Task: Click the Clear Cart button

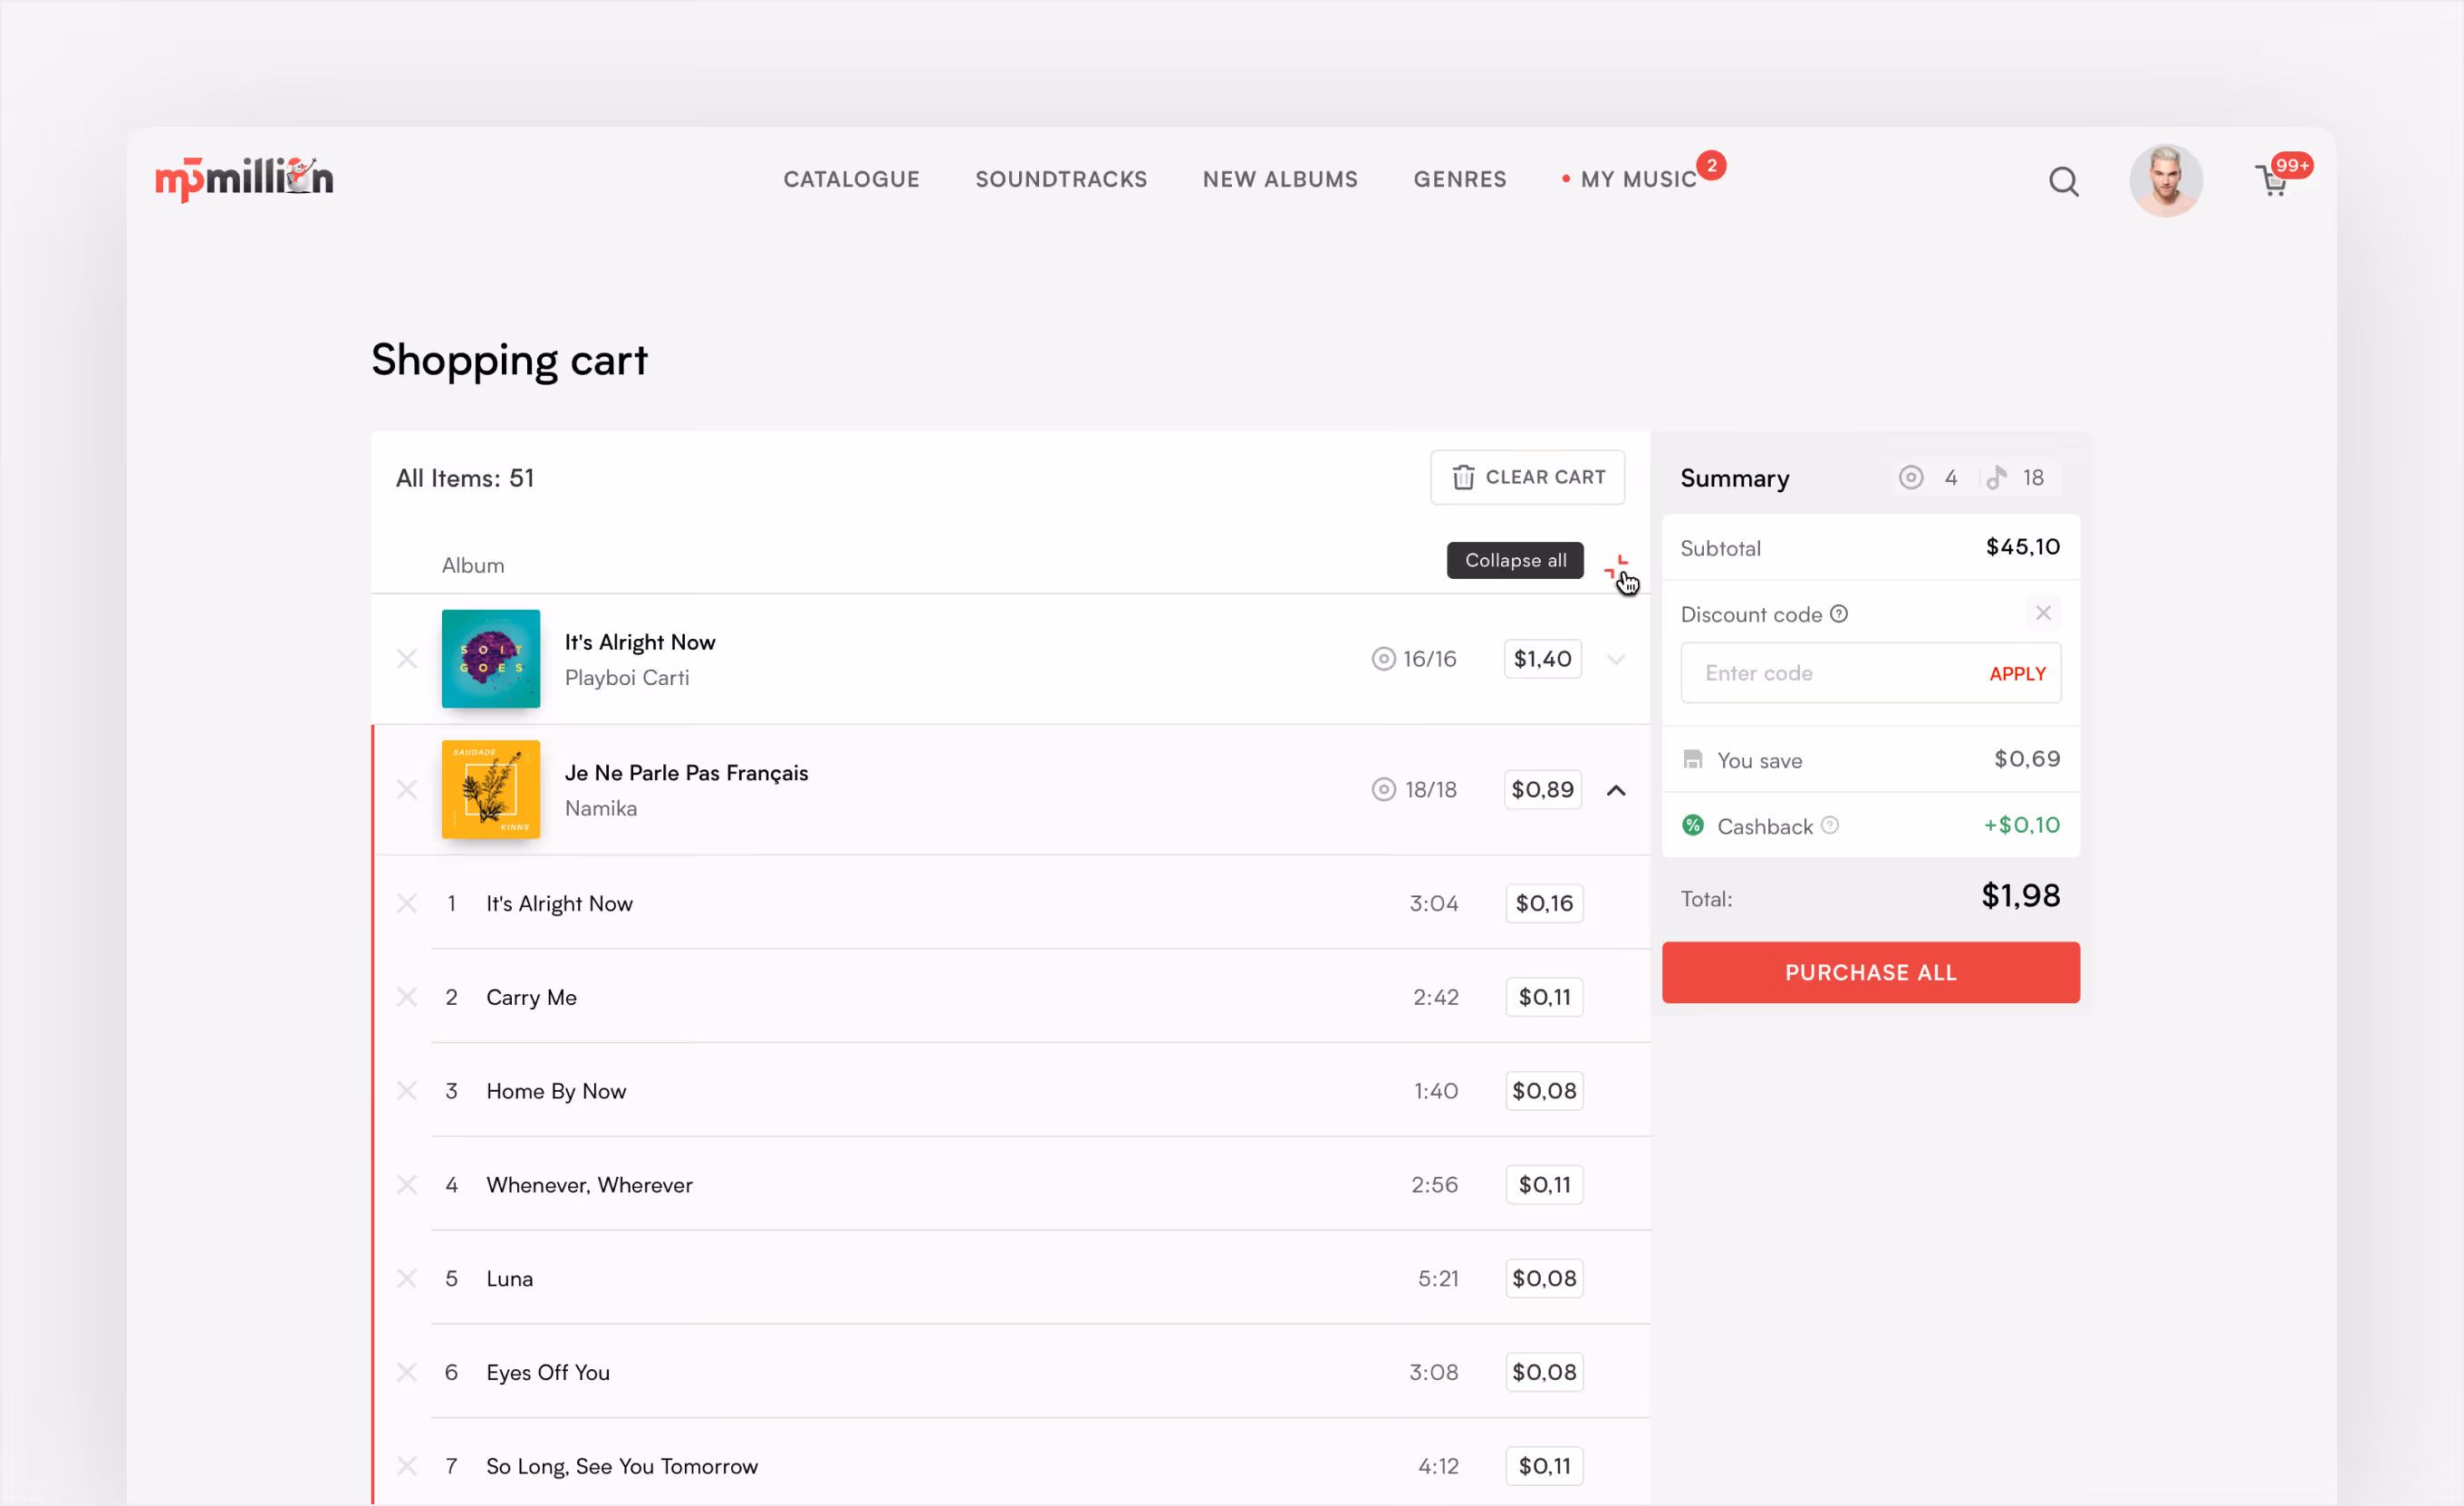Action: (x=1527, y=478)
